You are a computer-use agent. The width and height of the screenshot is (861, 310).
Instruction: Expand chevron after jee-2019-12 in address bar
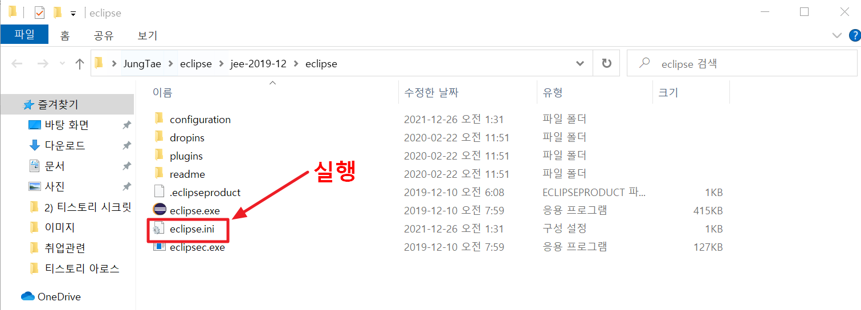click(295, 64)
